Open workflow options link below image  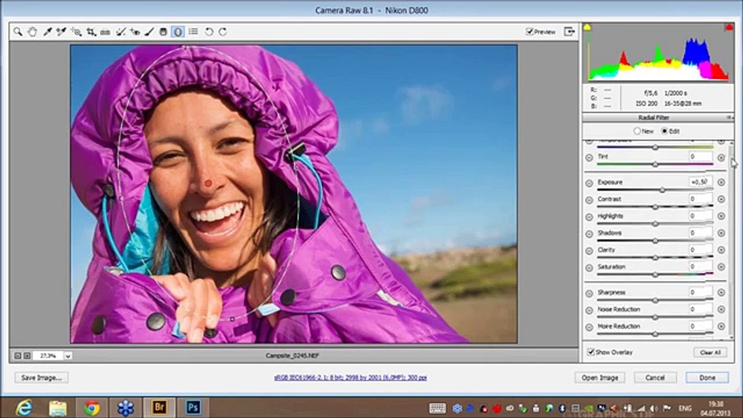(350, 377)
